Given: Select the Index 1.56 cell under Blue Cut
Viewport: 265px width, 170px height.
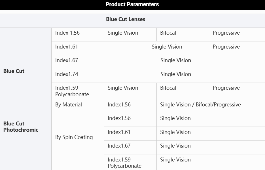Looking at the screenshot, I should click(x=67, y=33).
